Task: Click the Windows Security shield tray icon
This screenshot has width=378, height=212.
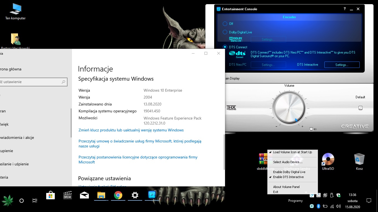Action: coord(338,195)
